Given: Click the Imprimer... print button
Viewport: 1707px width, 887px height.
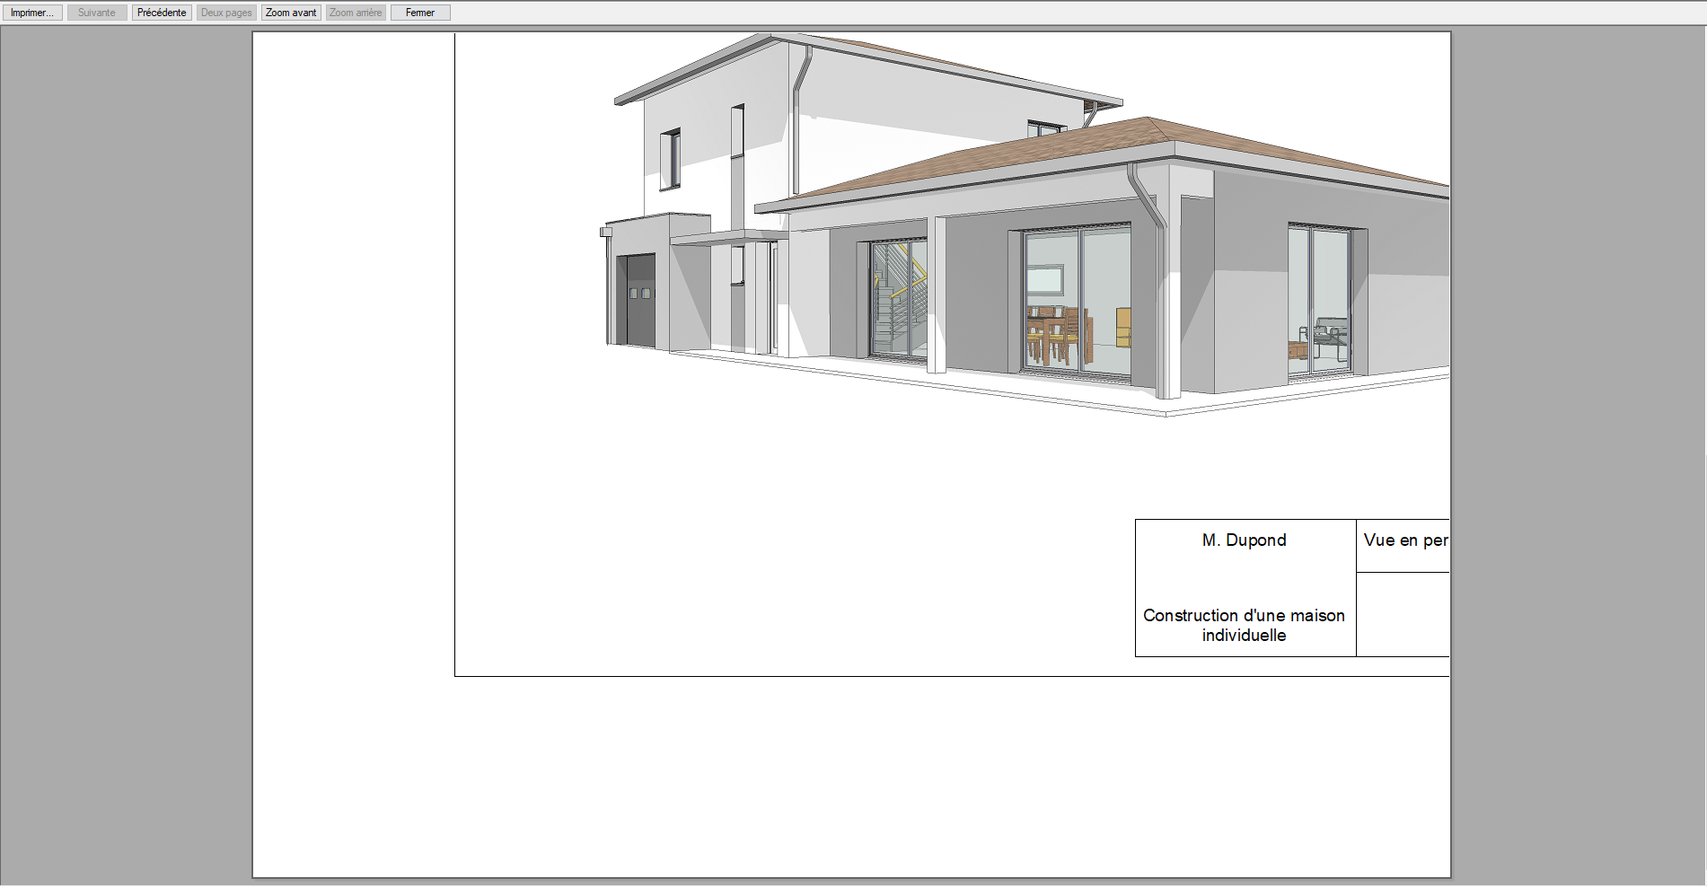Looking at the screenshot, I should click(32, 13).
